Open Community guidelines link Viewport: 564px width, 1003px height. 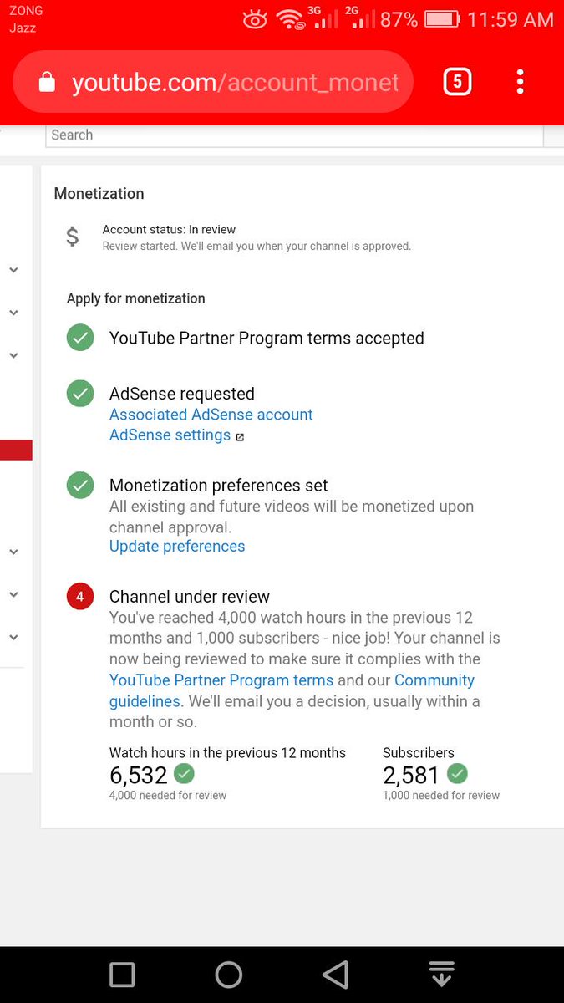click(x=292, y=690)
